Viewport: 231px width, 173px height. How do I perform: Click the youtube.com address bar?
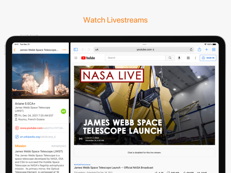[x=144, y=50]
